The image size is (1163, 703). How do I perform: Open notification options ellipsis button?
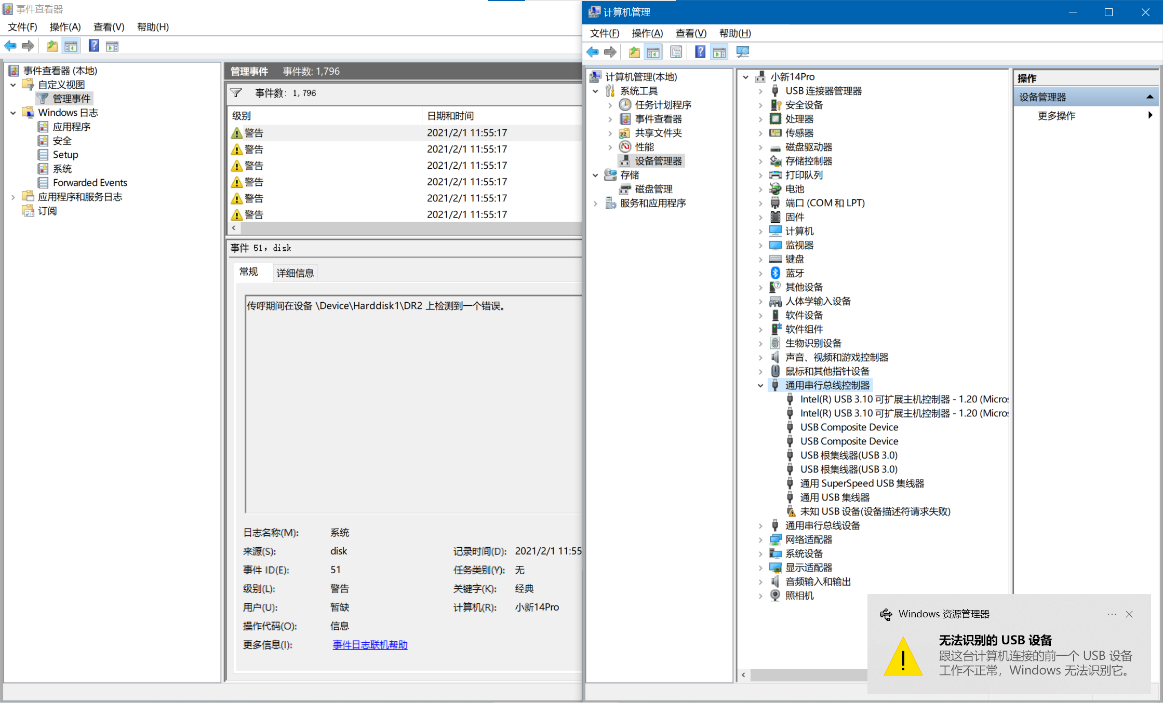(x=1112, y=614)
